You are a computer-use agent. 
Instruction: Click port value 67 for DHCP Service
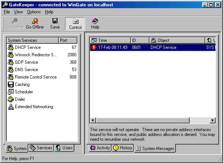[x=74, y=47]
